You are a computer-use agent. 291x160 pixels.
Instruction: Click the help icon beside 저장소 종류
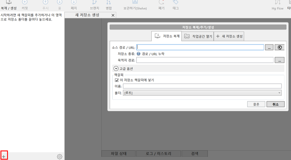[138, 54]
